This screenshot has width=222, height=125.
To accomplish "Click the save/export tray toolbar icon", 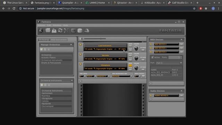I will 54,31.
